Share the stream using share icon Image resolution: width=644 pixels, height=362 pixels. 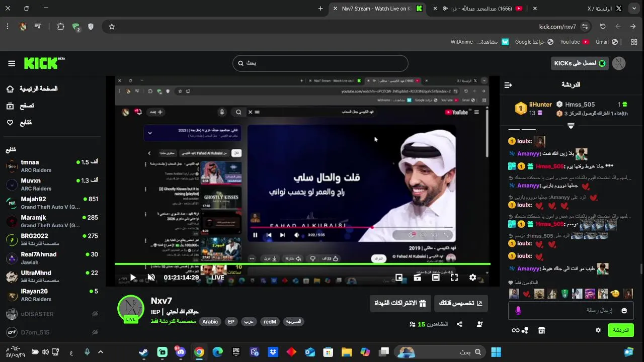pyautogui.click(x=459, y=324)
